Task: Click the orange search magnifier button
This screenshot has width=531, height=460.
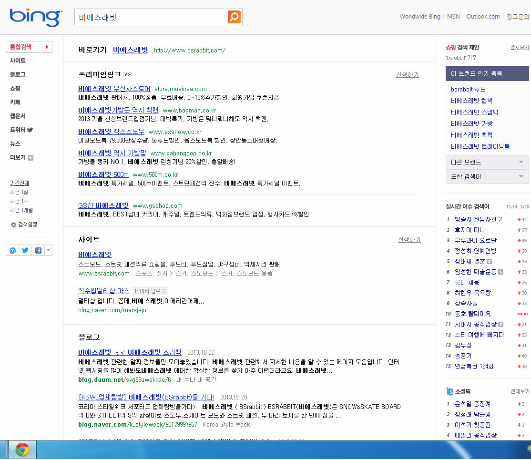Action: coord(234,17)
